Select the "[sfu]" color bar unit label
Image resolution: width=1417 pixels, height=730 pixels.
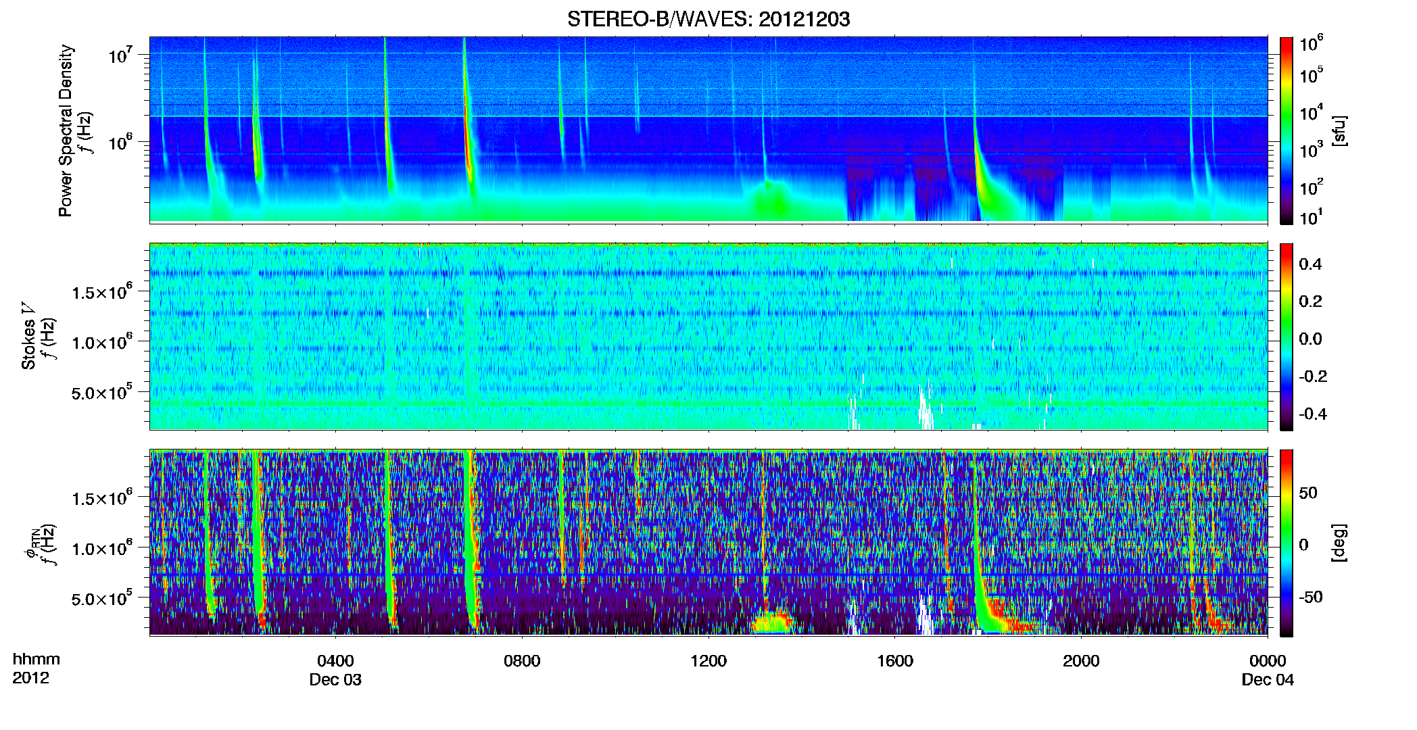click(1339, 130)
